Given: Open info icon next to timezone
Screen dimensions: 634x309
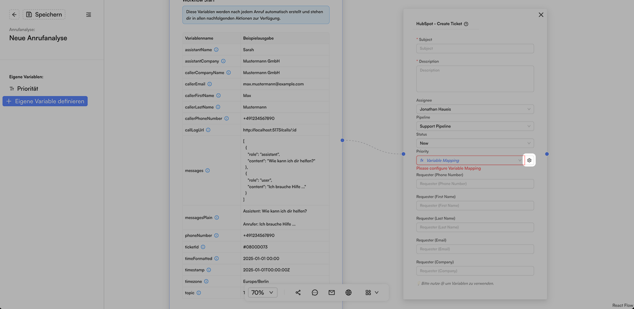Looking at the screenshot, I should (x=206, y=282).
